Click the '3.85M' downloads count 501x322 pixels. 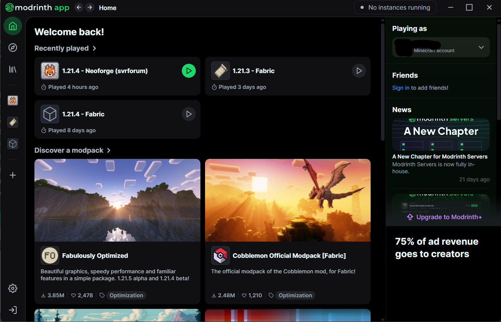[56, 295]
